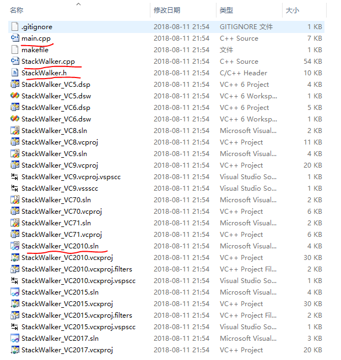Select file name StackWalker_VC5.dsp
Screen dimensions: 341x360
(x=56, y=85)
